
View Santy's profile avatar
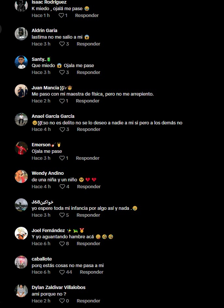[x=21, y=62]
